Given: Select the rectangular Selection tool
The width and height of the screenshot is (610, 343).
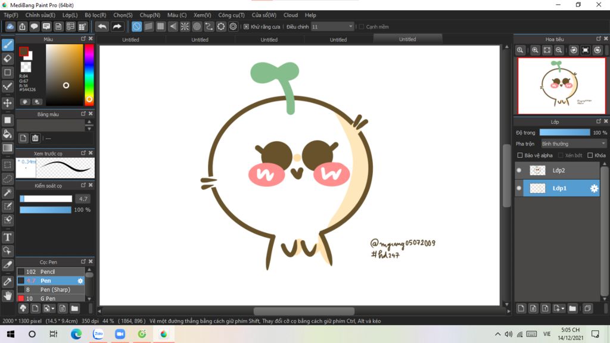Looking at the screenshot, I should (8, 165).
